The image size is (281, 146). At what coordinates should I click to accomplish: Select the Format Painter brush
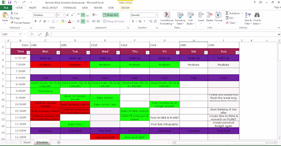(12, 23)
